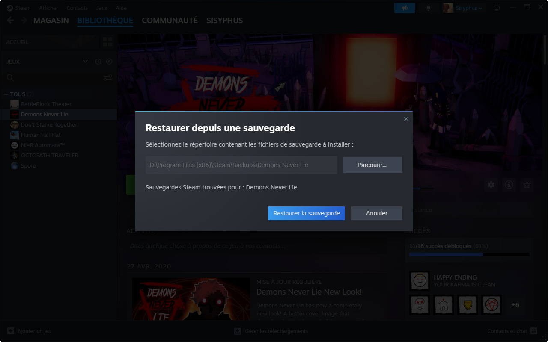Click Ajouter un jeu
Image resolution: width=548 pixels, height=342 pixels.
pyautogui.click(x=30, y=331)
